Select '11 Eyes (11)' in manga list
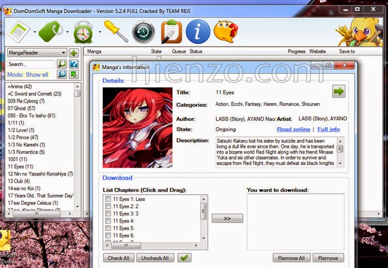 click(21, 166)
